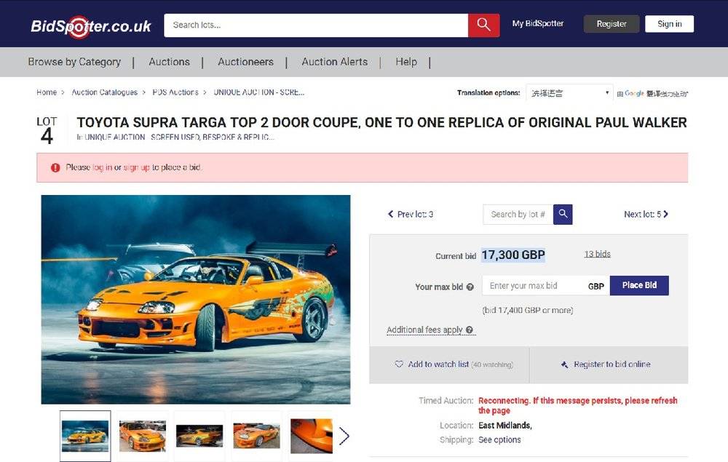Click the help icon beside Your max bid
The height and width of the screenshot is (462, 728).
click(x=470, y=287)
